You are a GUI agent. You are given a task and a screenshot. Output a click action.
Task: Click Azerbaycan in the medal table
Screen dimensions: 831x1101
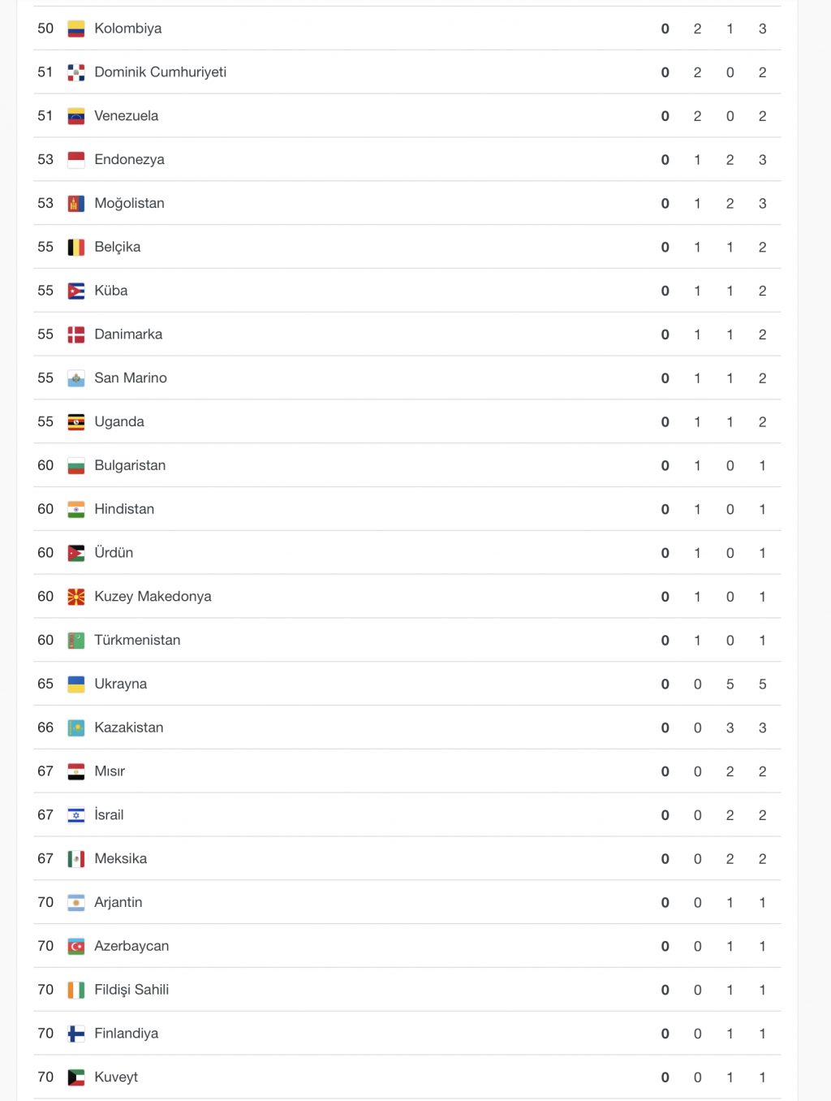(131, 946)
